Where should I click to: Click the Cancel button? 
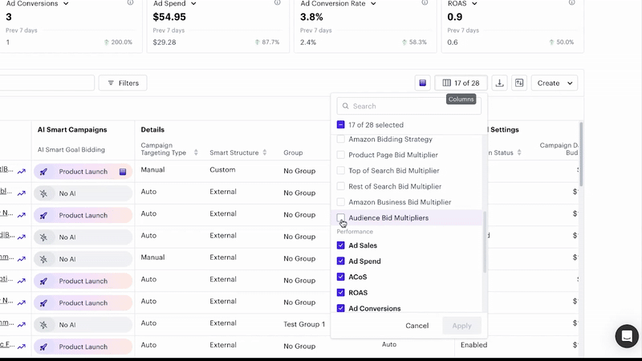click(x=416, y=326)
